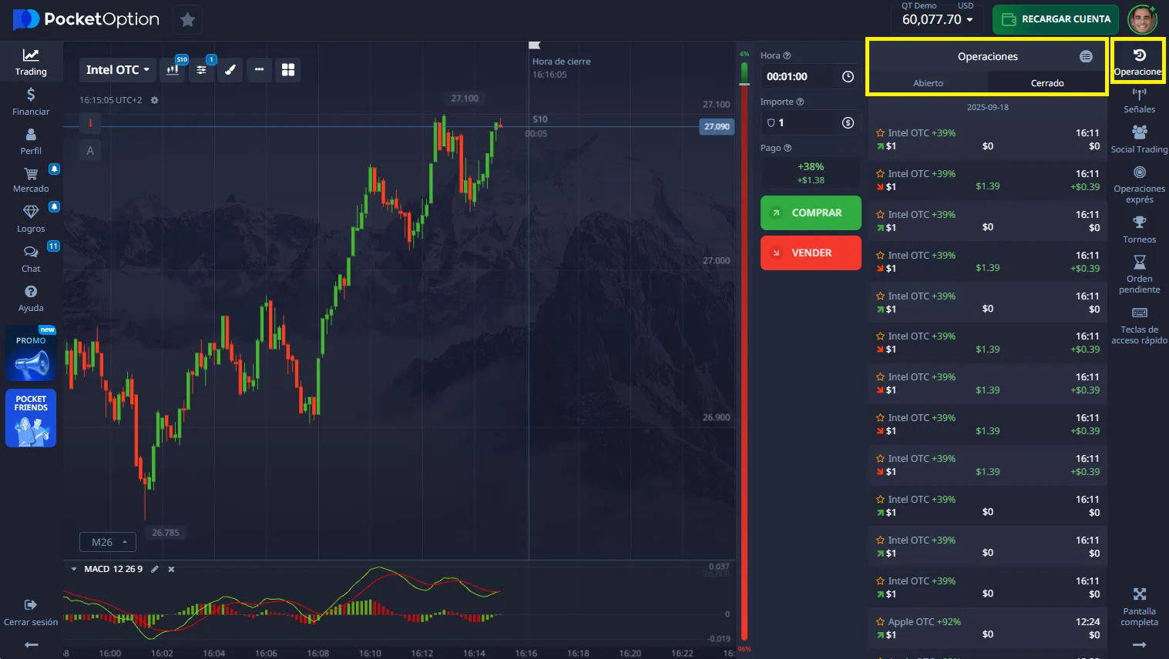Switch amount currency dollar icon
The image size is (1169, 659).
[x=848, y=122]
